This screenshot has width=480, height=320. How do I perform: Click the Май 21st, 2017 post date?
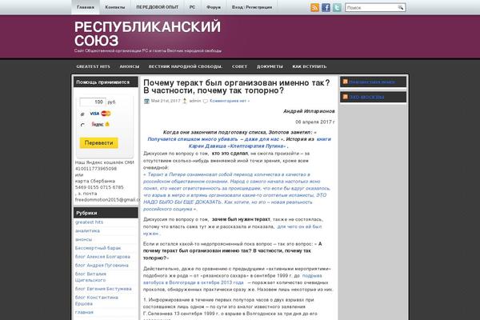166,101
